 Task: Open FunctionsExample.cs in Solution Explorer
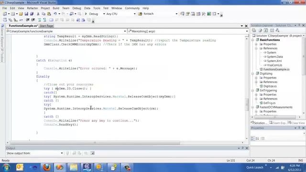pyautogui.click(x=276, y=69)
